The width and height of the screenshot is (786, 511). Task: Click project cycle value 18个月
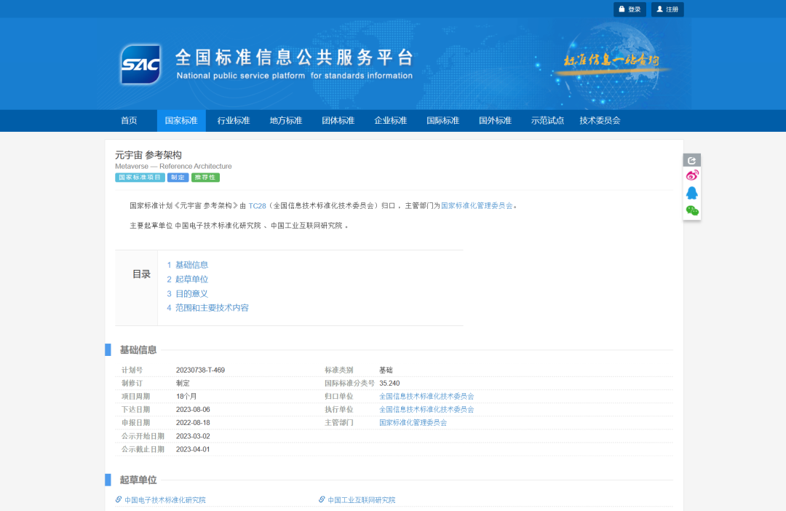tap(186, 396)
